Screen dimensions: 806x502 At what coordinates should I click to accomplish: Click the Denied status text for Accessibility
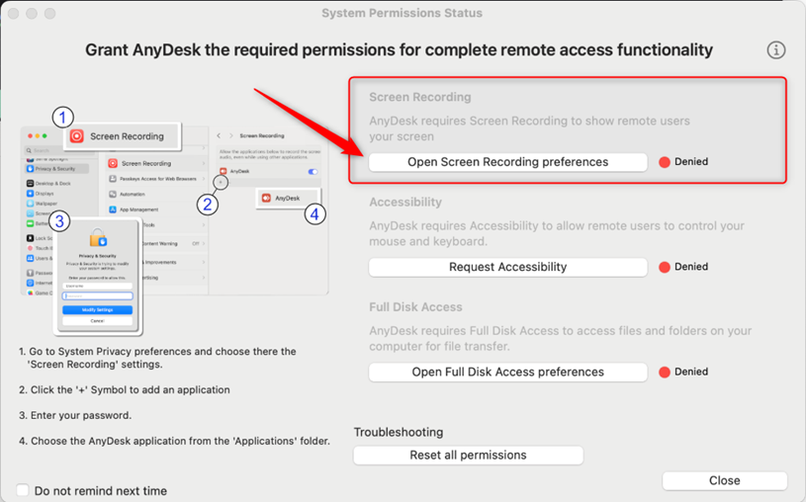691,267
